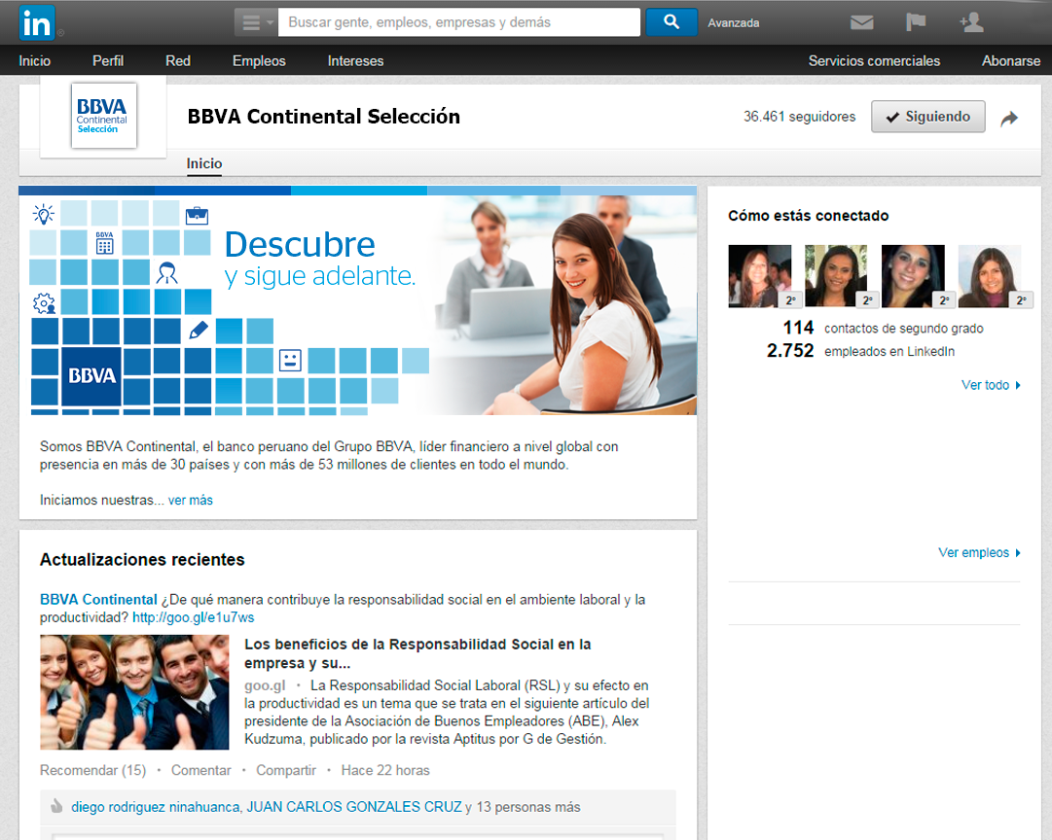Viewport: 1052px width, 840px height.
Task: Open fourth connection profile photo
Action: pos(990,276)
